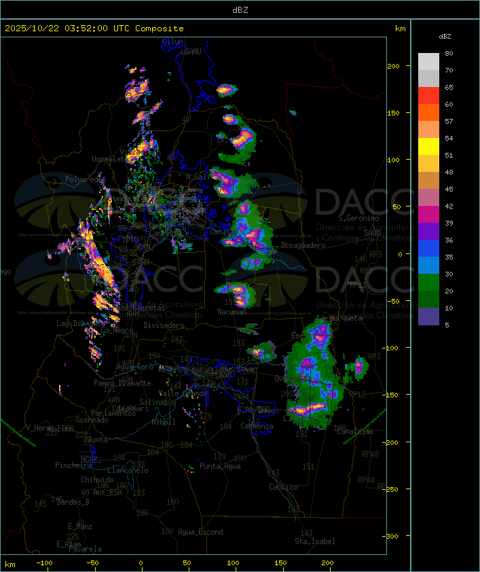Click the Pasarela place label
The width and height of the screenshot is (480, 572).
86,549
